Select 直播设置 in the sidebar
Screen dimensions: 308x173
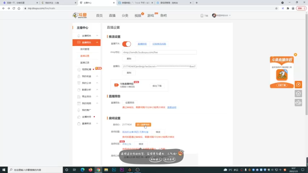[85, 56]
